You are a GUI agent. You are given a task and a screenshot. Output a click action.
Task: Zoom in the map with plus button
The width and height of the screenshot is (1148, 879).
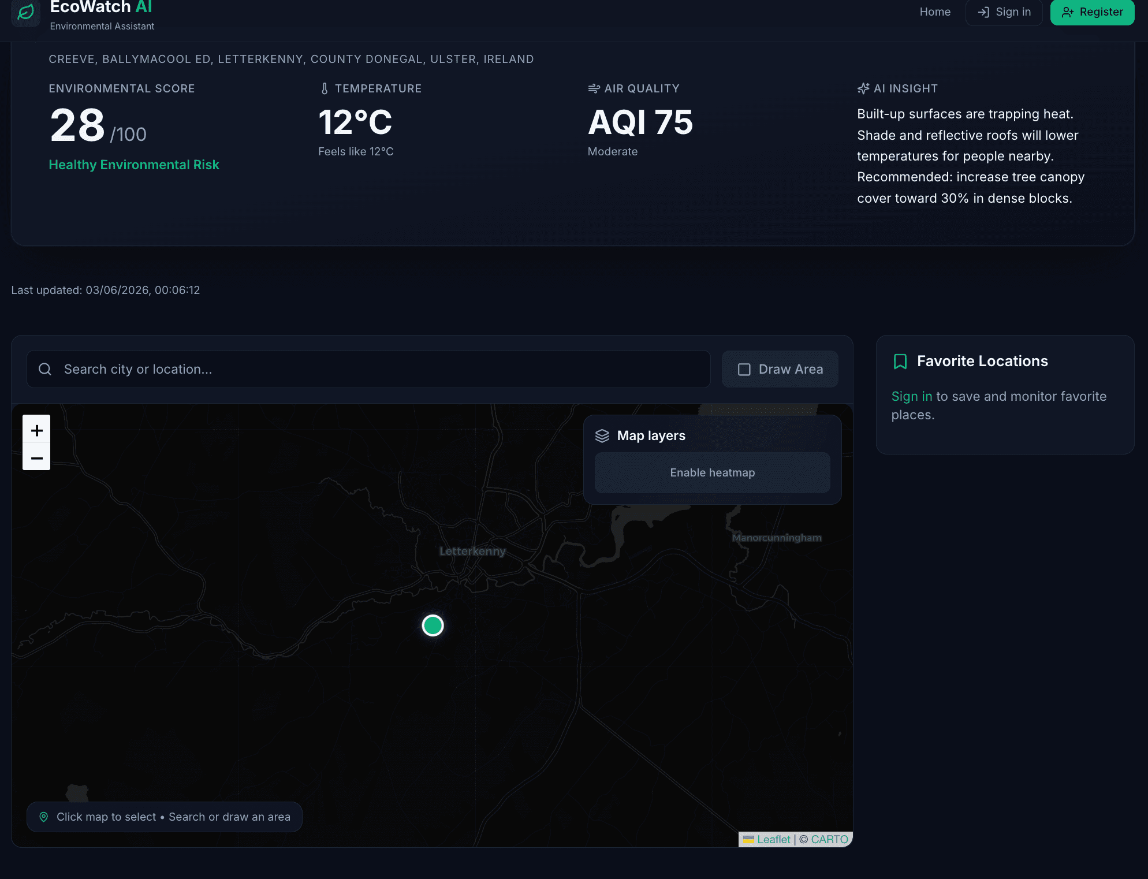tap(36, 429)
